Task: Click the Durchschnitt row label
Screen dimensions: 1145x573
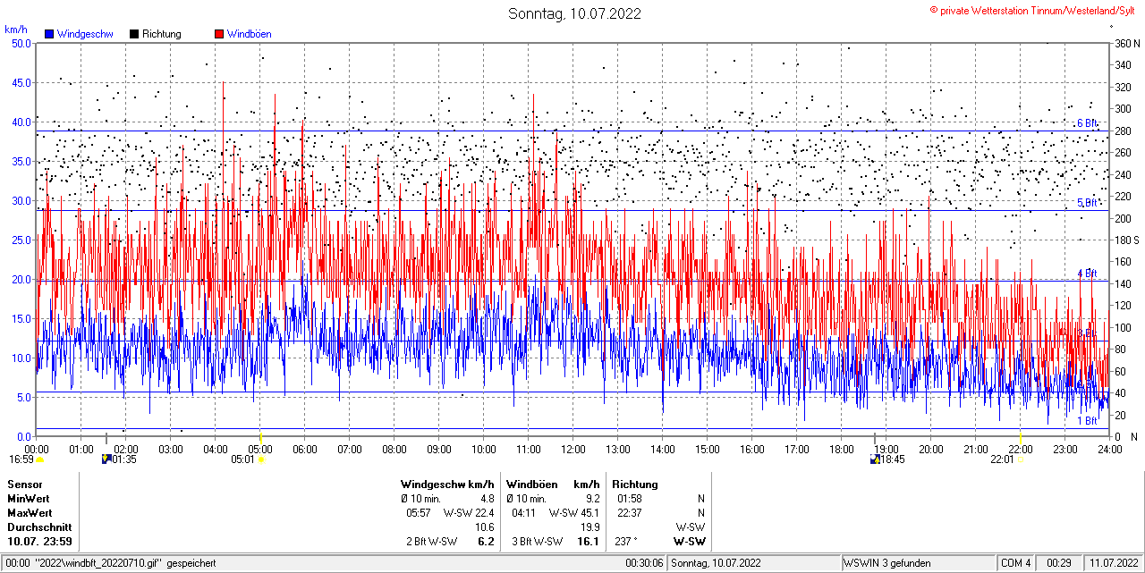Action: 39,527
